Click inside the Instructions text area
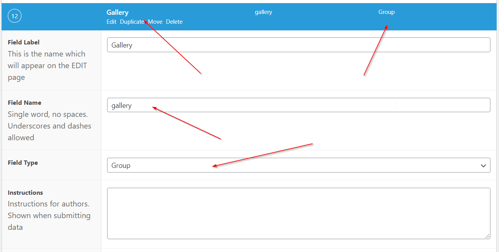Image resolution: width=499 pixels, height=252 pixels. coord(298,213)
